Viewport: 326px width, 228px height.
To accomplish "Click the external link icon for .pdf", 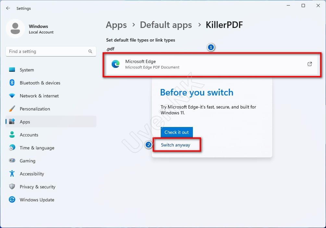I will (x=309, y=64).
